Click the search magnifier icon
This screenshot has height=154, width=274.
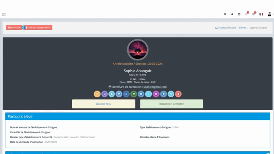225,14
